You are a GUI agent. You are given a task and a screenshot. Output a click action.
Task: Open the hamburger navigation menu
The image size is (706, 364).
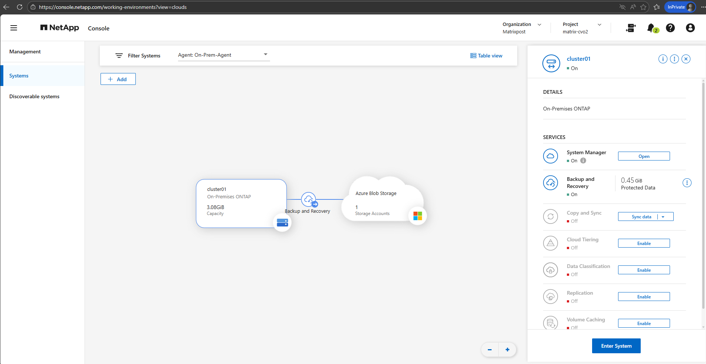click(x=14, y=28)
